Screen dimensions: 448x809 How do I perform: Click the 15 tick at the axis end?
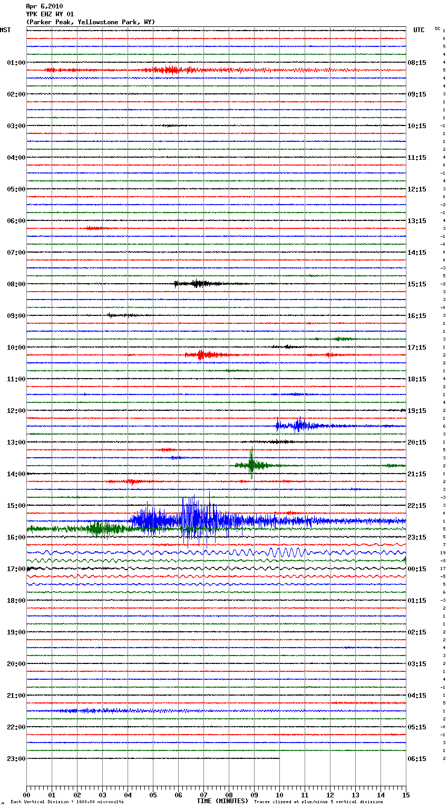pyautogui.click(x=405, y=795)
